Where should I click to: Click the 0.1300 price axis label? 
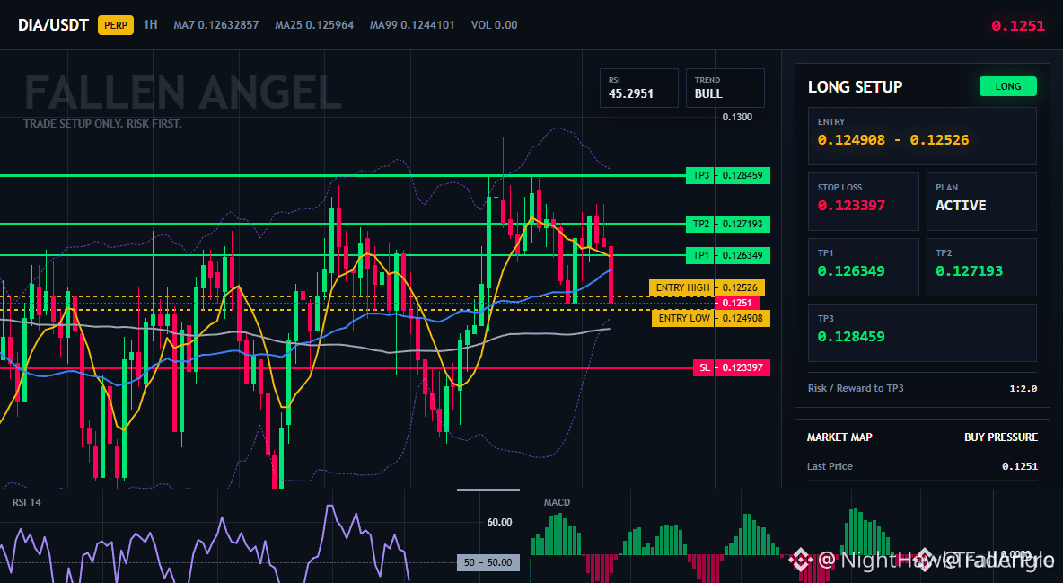click(x=737, y=117)
